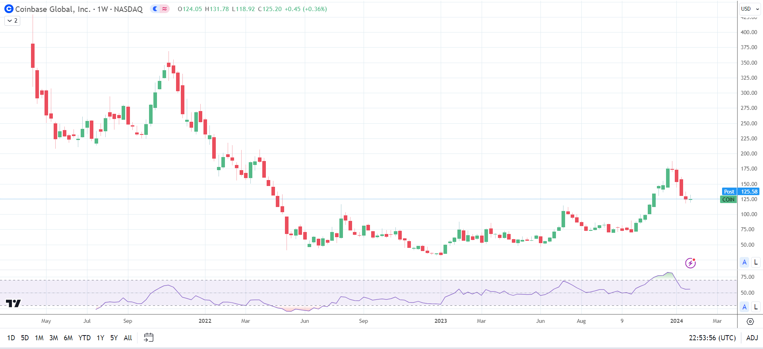Click the 2023 label on the time axis
Image resolution: width=763 pixels, height=349 pixels.
click(441, 321)
